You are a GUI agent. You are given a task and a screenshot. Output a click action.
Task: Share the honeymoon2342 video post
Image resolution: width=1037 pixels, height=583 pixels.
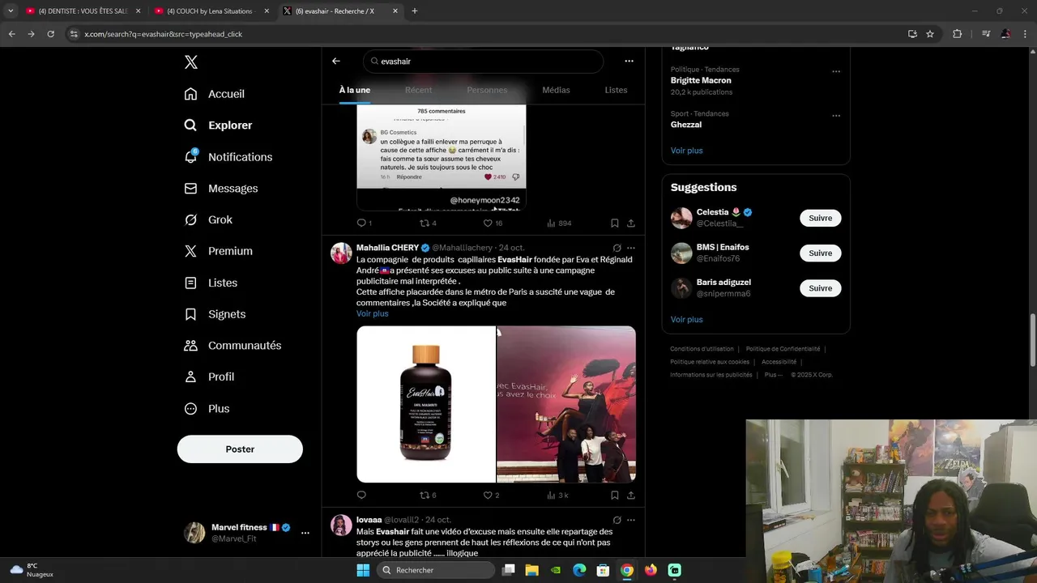[631, 223]
